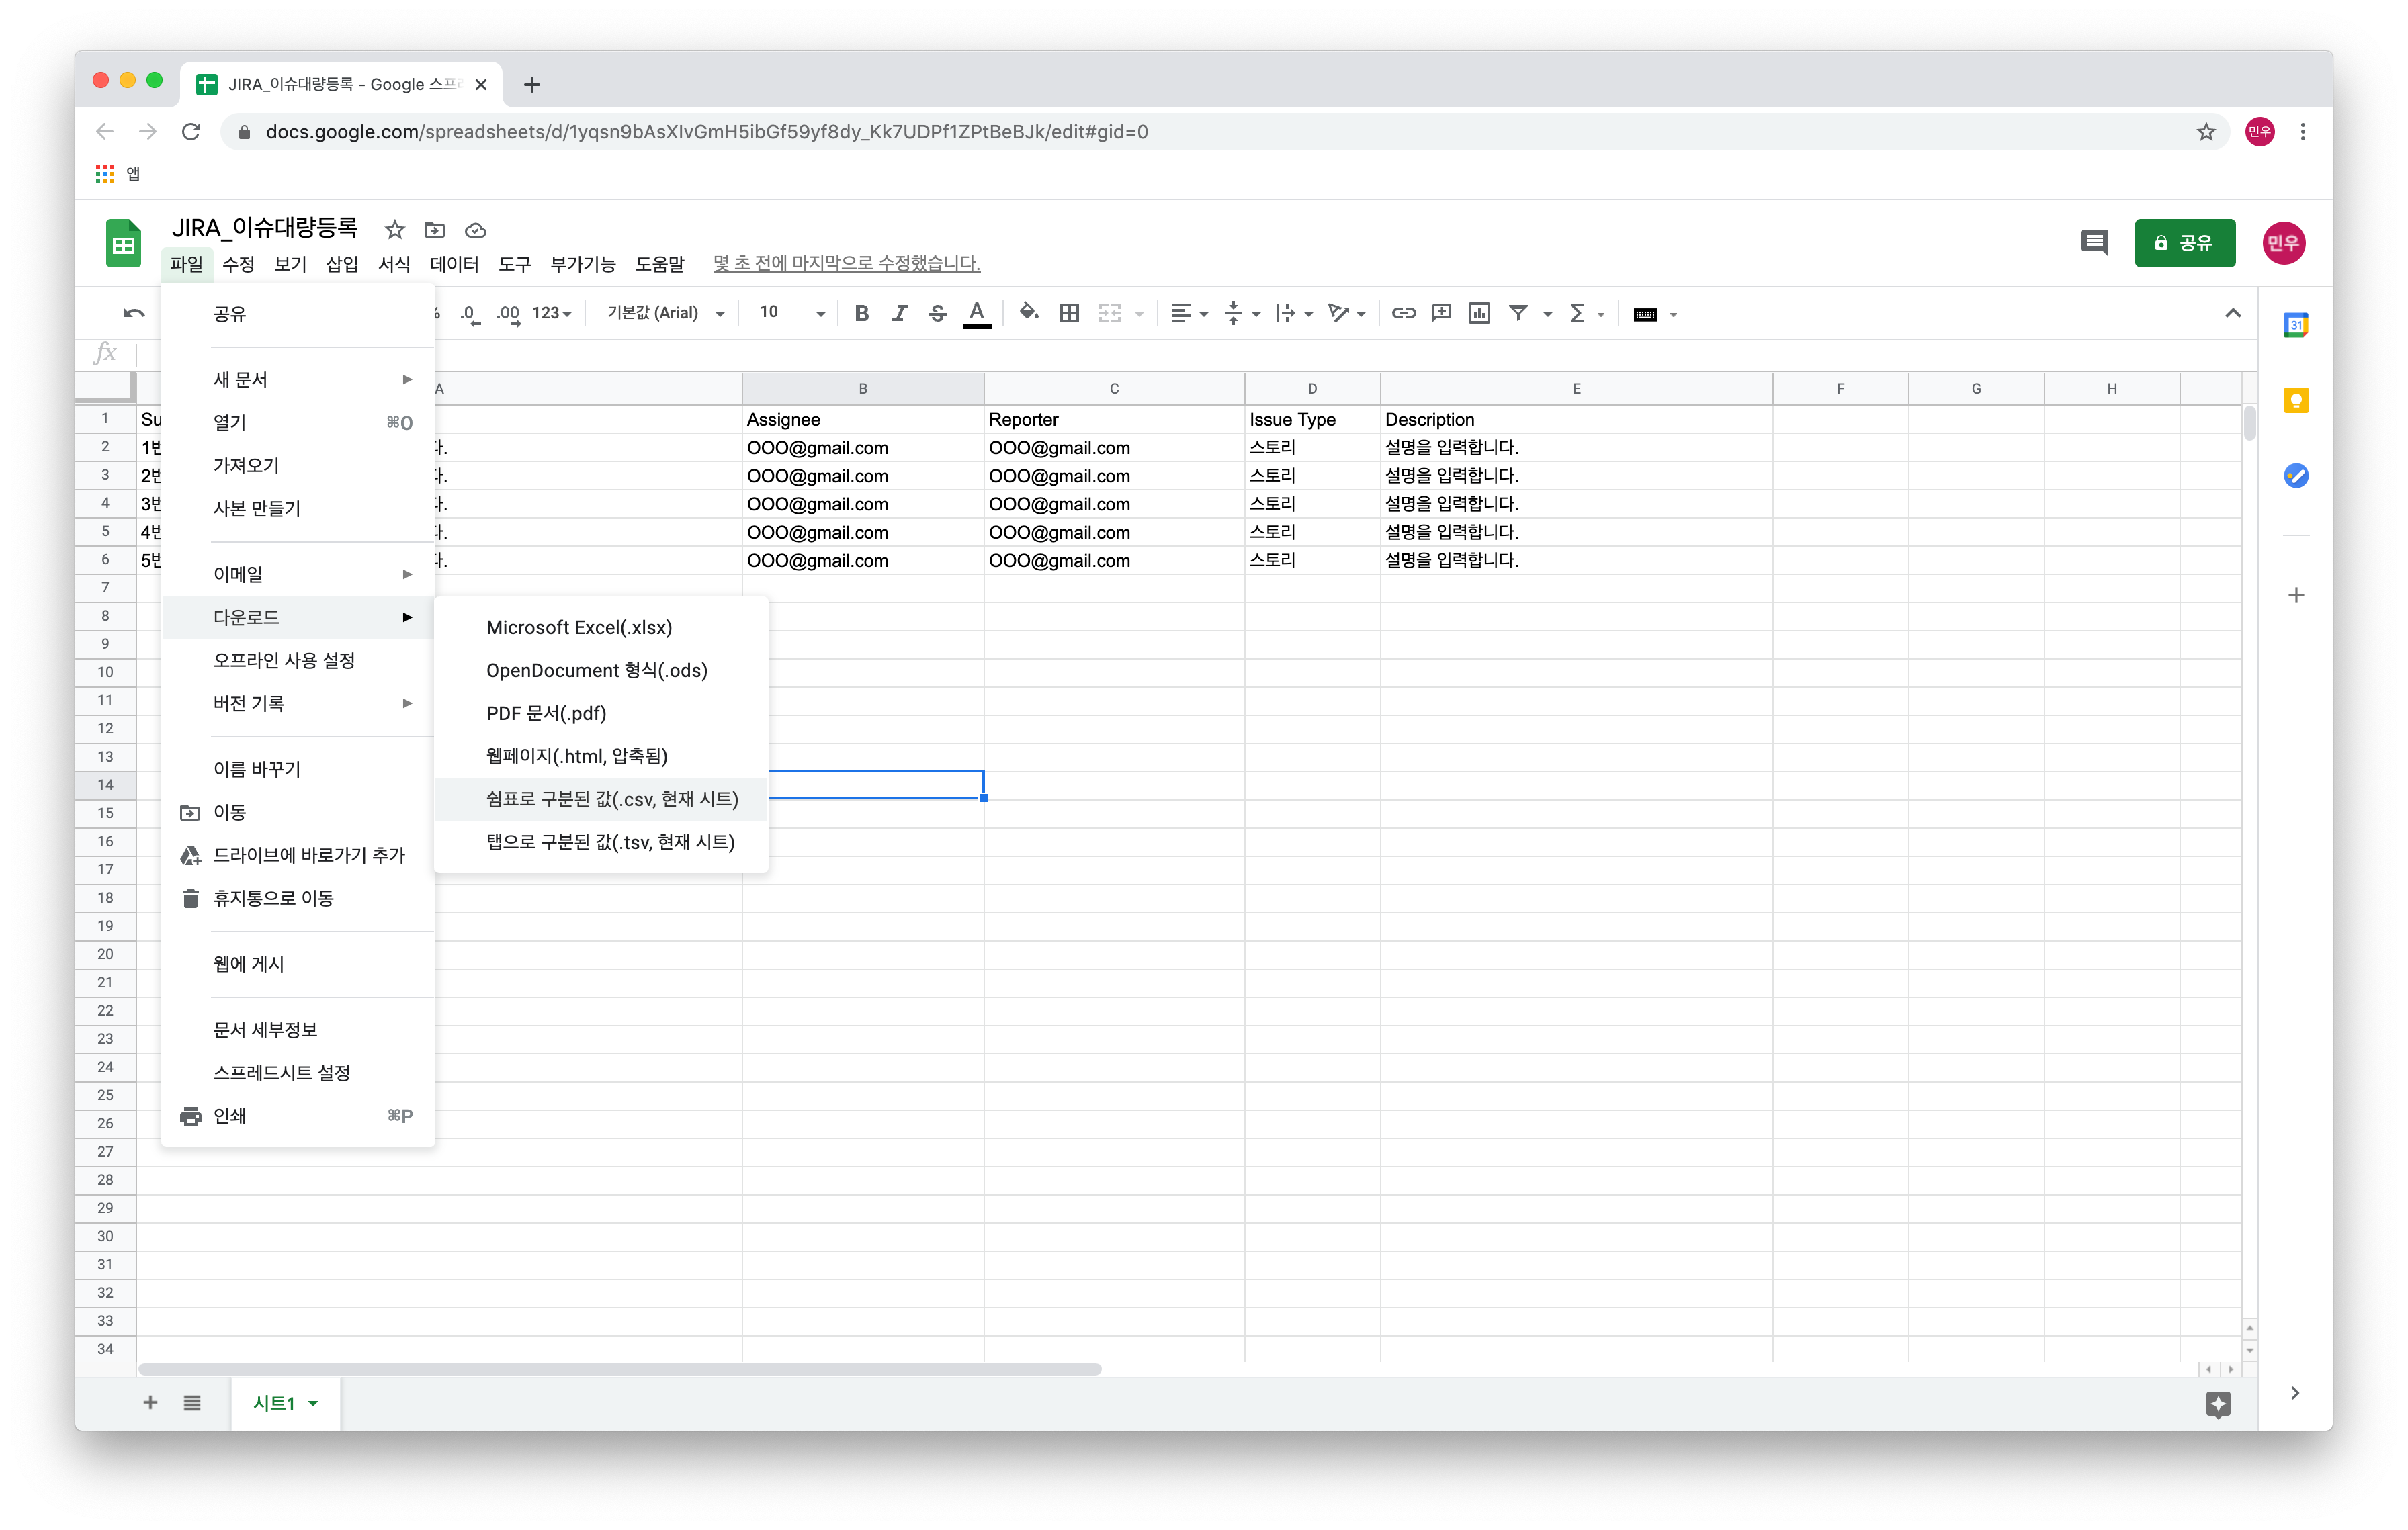This screenshot has height=1530, width=2408.
Task: Select 쉼표로 구분된 값(.csv) download option
Action: pos(611,799)
